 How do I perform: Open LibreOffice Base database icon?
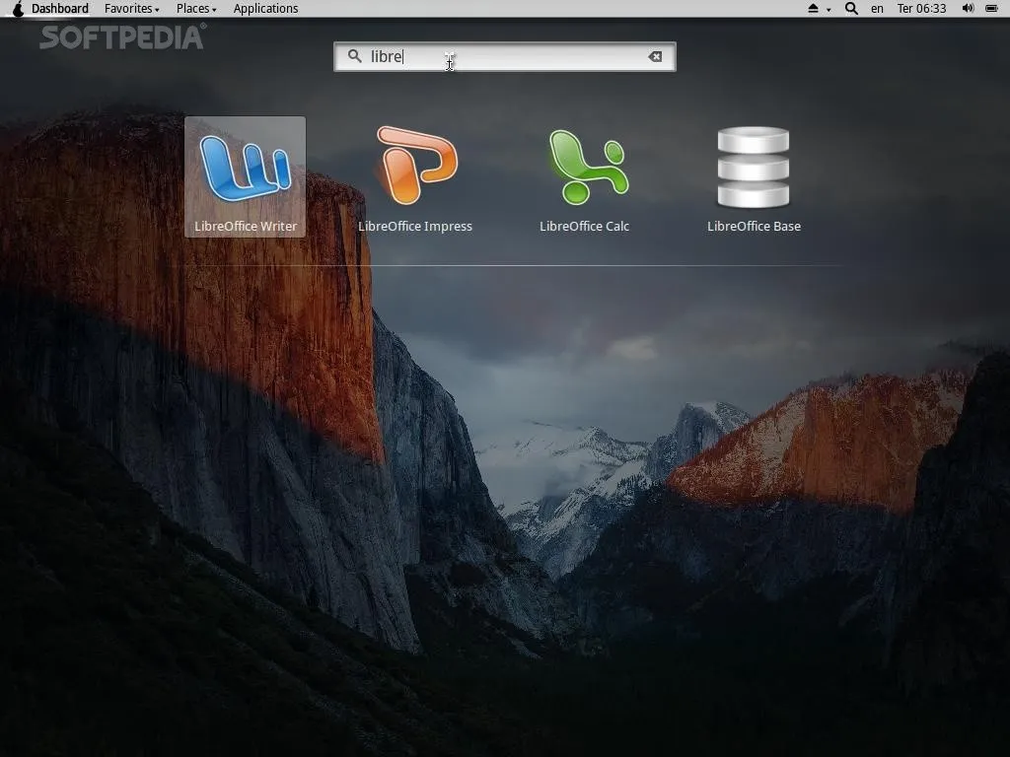754,175
